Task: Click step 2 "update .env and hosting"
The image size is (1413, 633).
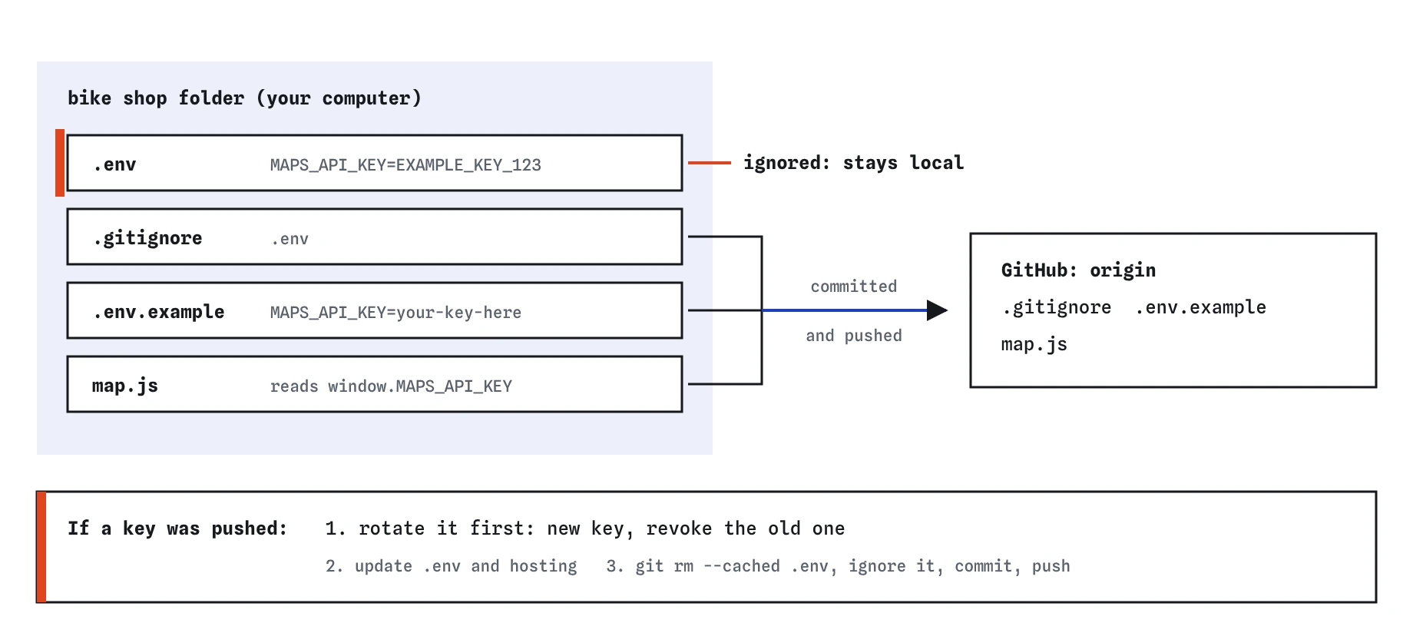Action: click(x=452, y=566)
